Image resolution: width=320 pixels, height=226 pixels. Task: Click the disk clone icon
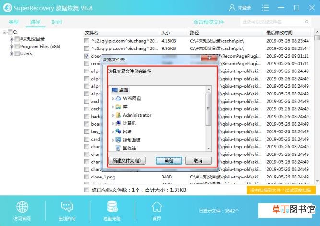coord(112,206)
